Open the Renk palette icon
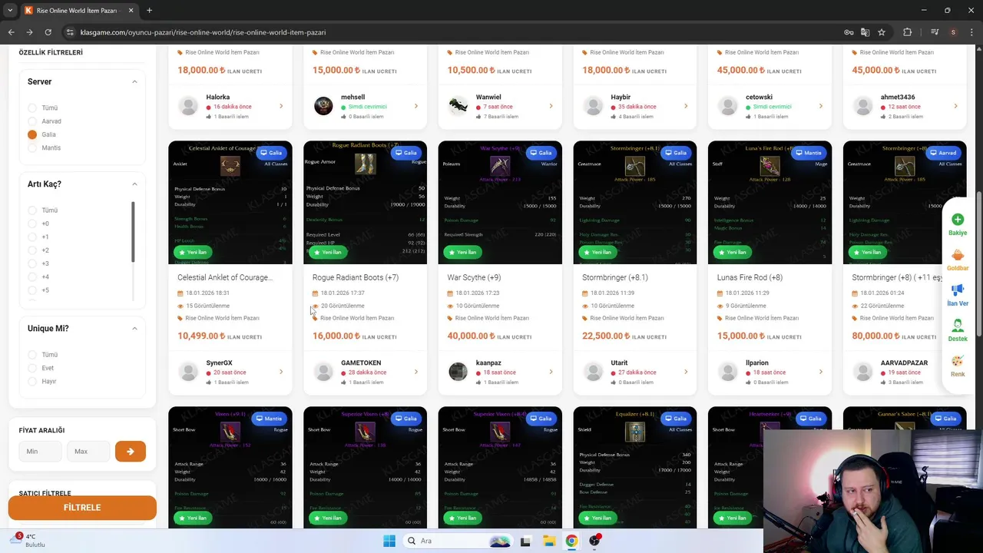Viewport: 983px width, 553px height. click(957, 361)
